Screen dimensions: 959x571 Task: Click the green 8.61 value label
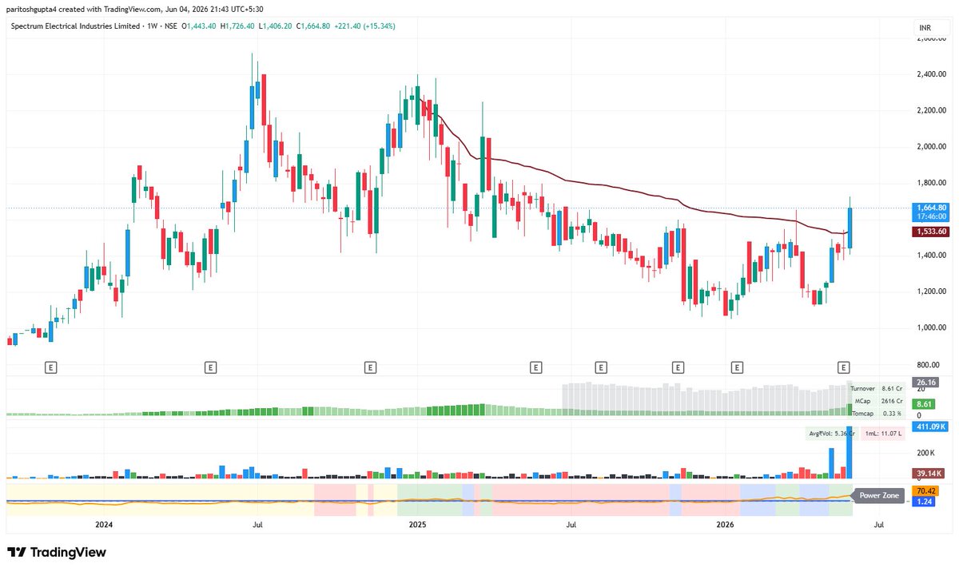coord(924,405)
